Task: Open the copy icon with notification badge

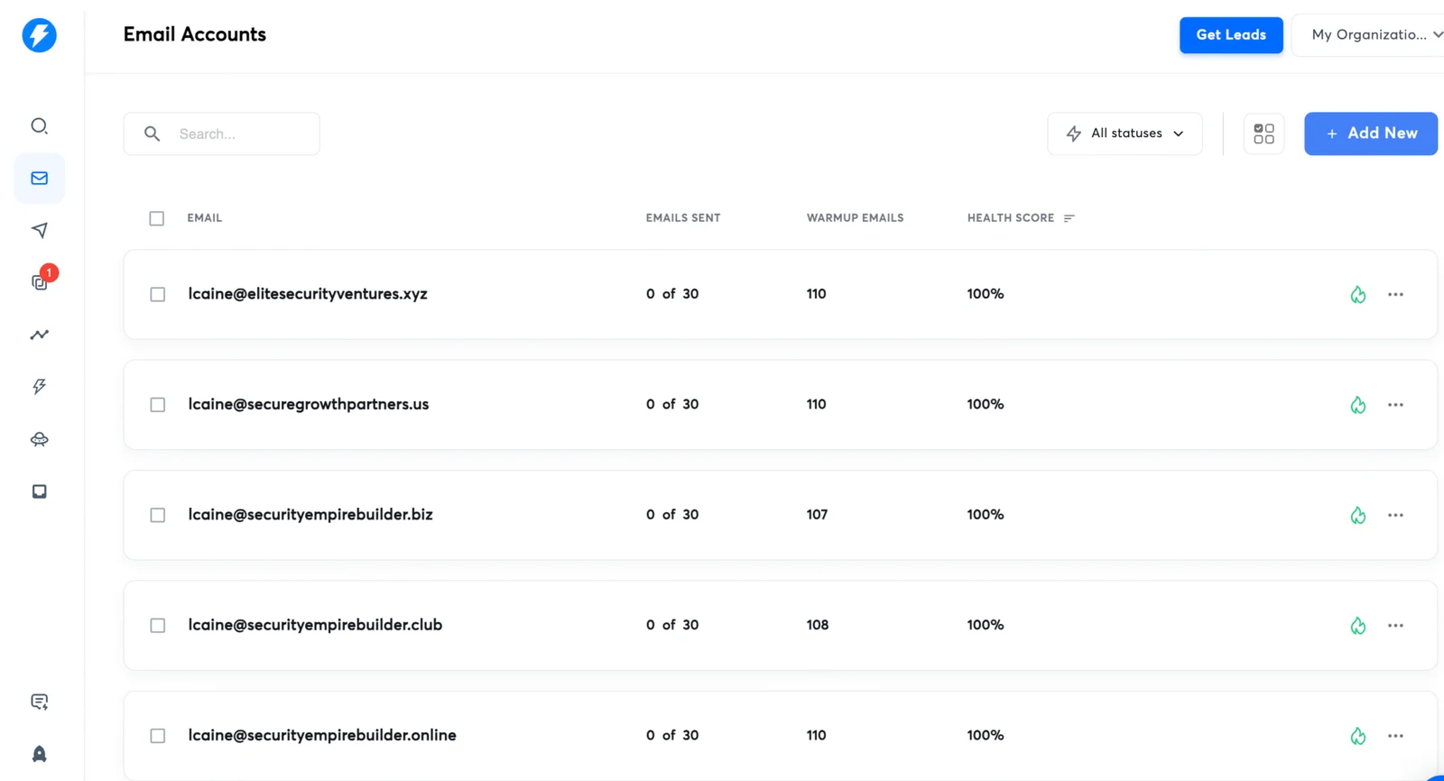Action: tap(40, 282)
